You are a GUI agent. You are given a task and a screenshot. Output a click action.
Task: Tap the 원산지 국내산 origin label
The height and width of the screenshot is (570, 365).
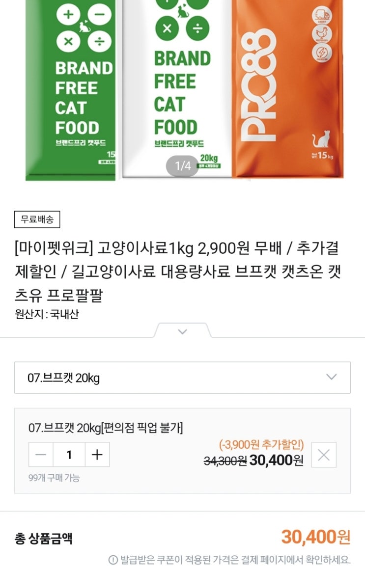[47, 314]
